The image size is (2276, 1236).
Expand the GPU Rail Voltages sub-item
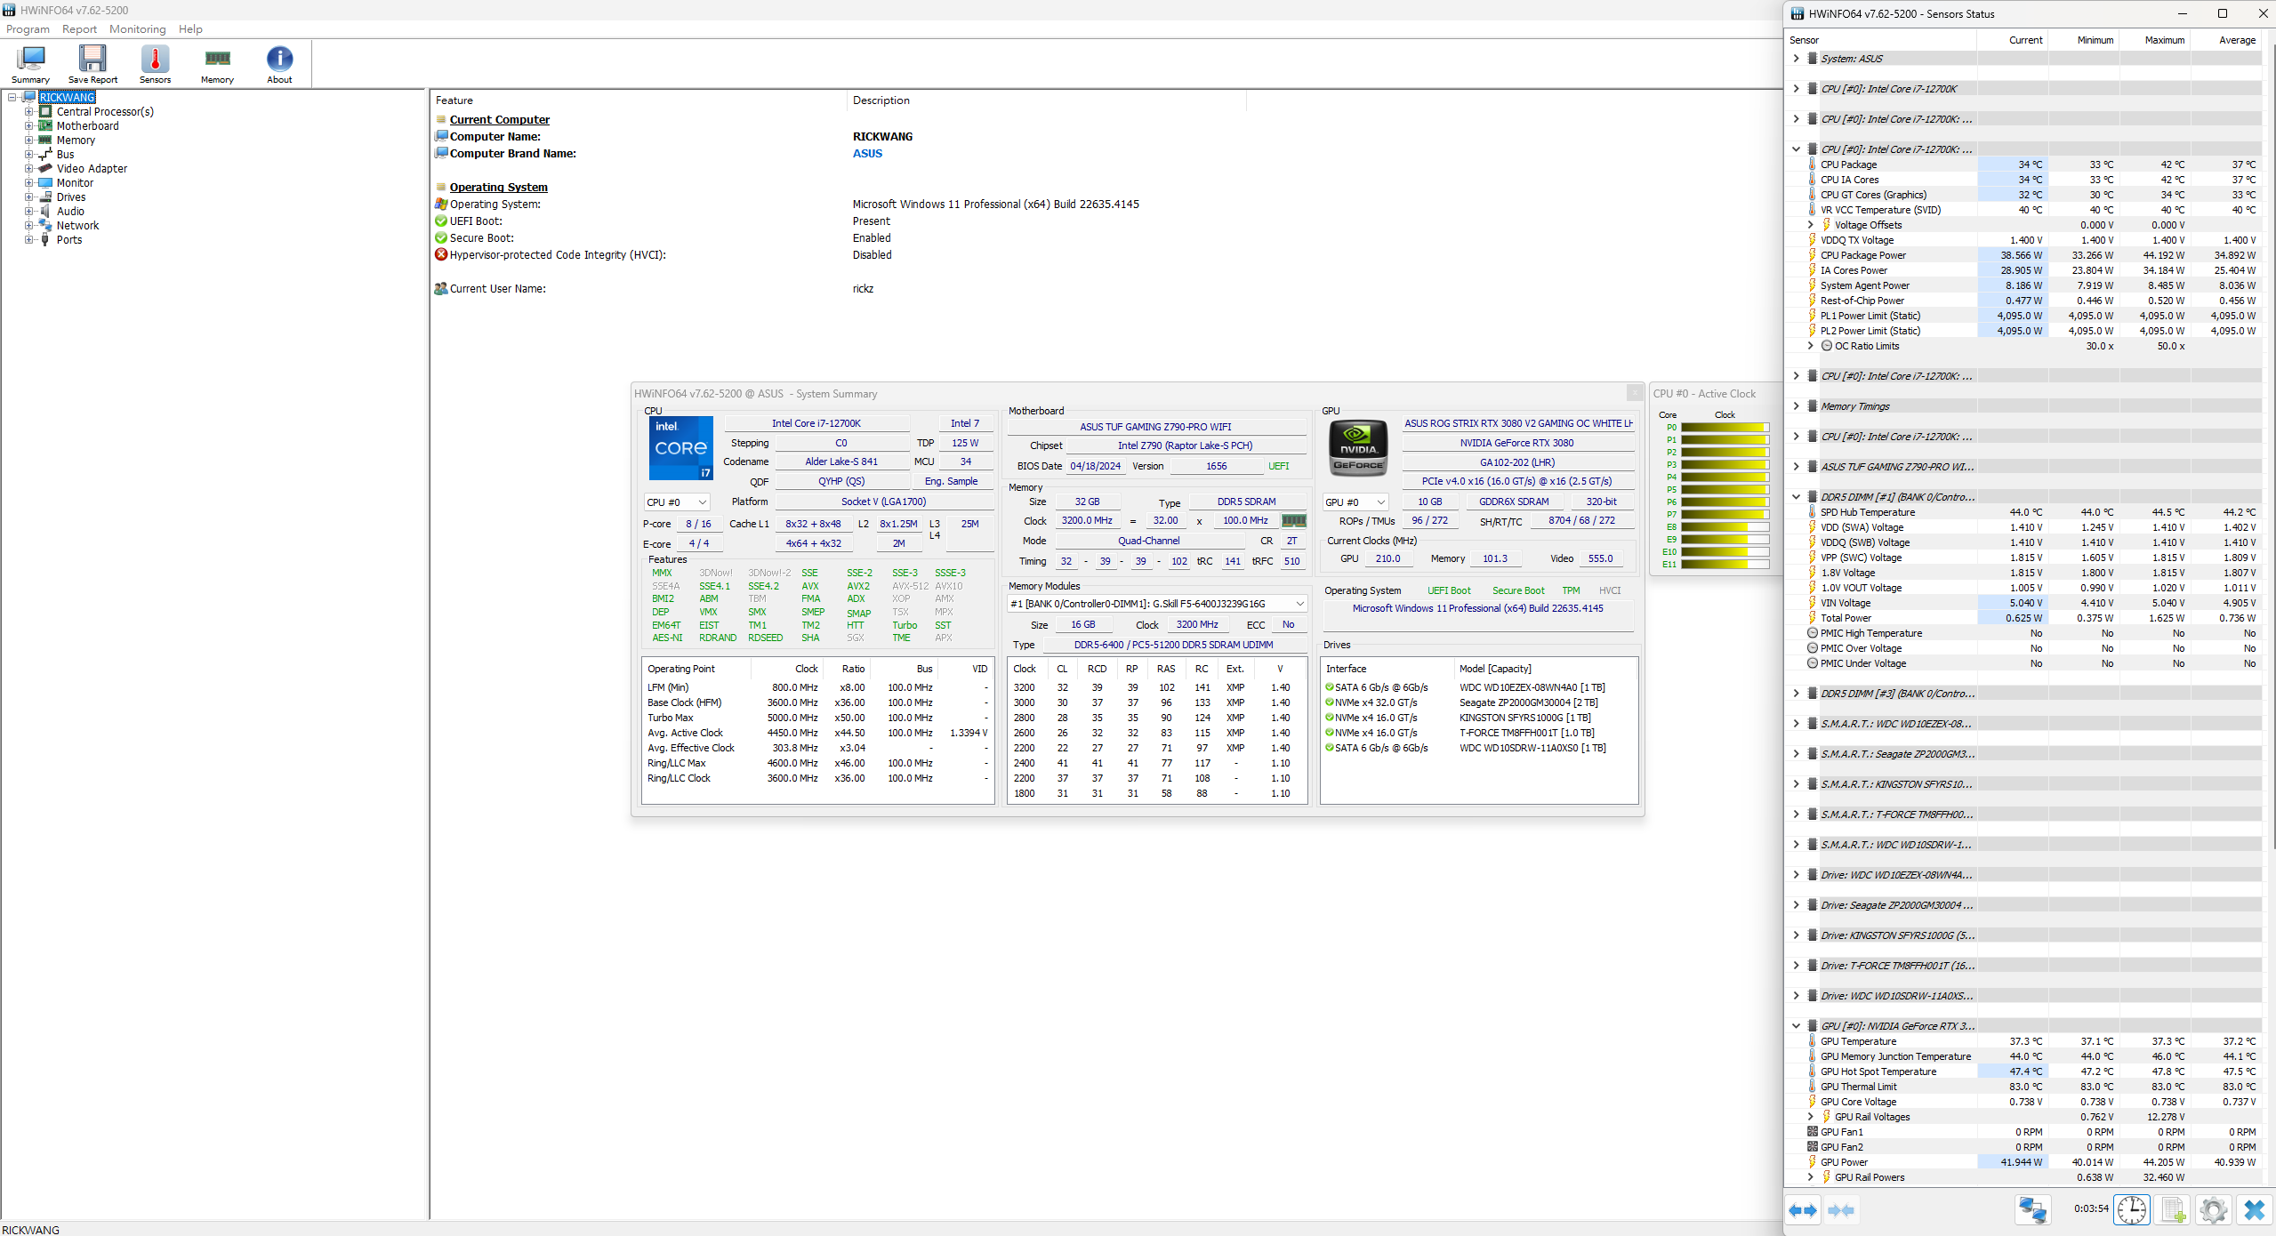click(1810, 1117)
